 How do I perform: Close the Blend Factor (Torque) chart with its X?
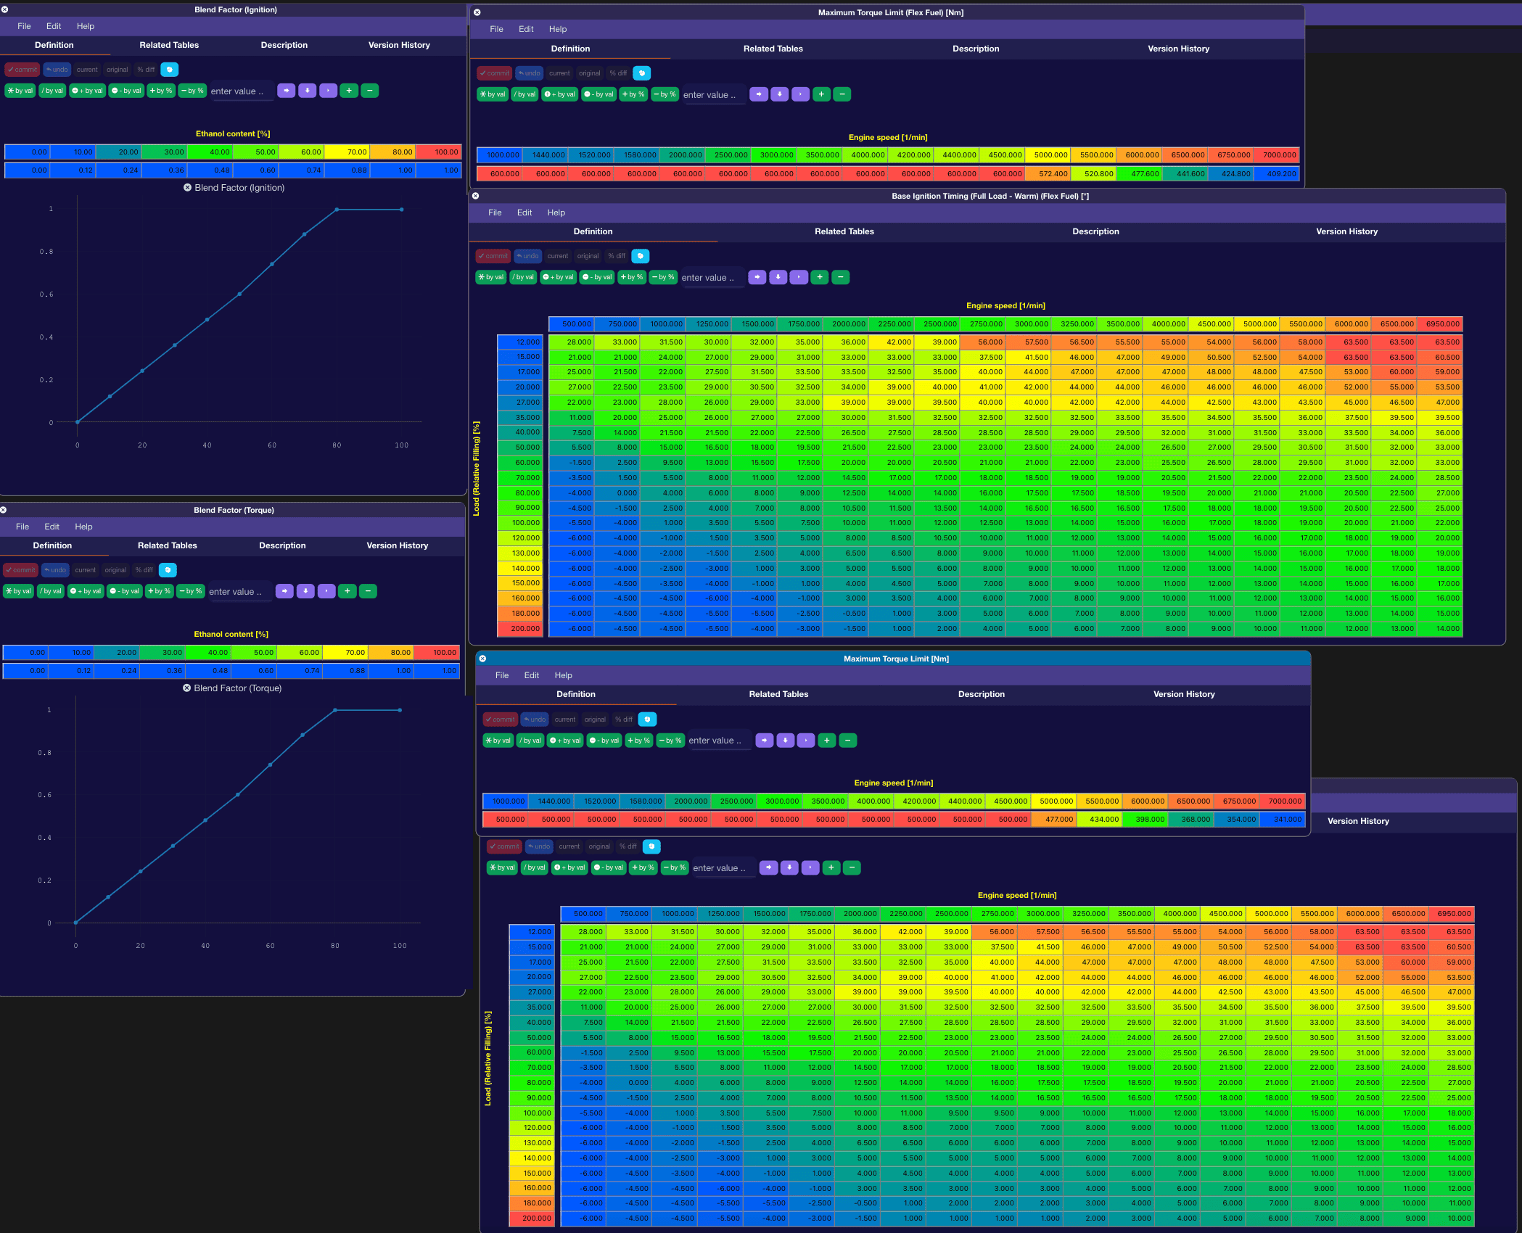[x=186, y=688]
